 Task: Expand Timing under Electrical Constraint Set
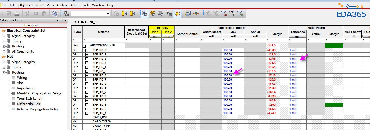click(x=4, y=41)
